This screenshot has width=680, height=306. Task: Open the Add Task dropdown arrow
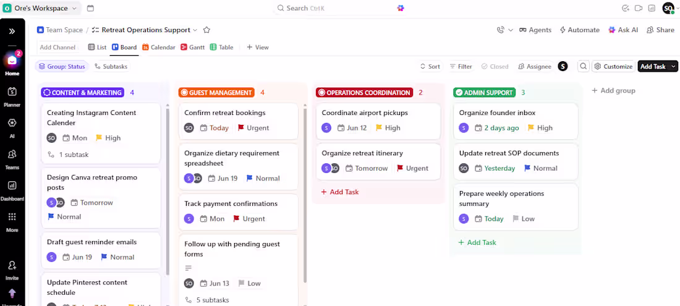(x=673, y=66)
